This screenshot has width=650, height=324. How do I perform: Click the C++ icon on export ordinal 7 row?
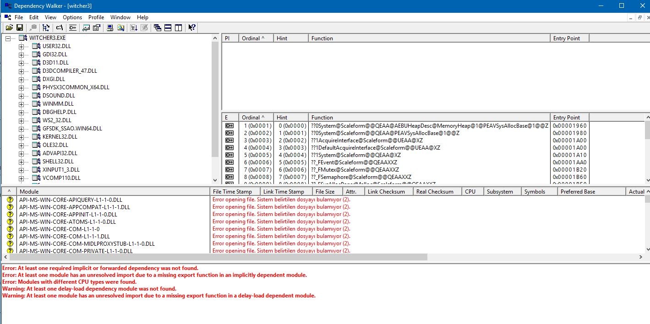point(229,170)
